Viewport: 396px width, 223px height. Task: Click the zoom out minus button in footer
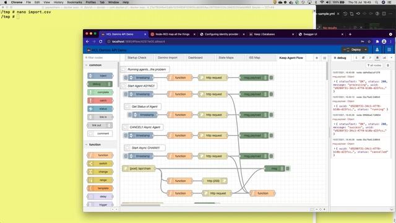(x=316, y=209)
